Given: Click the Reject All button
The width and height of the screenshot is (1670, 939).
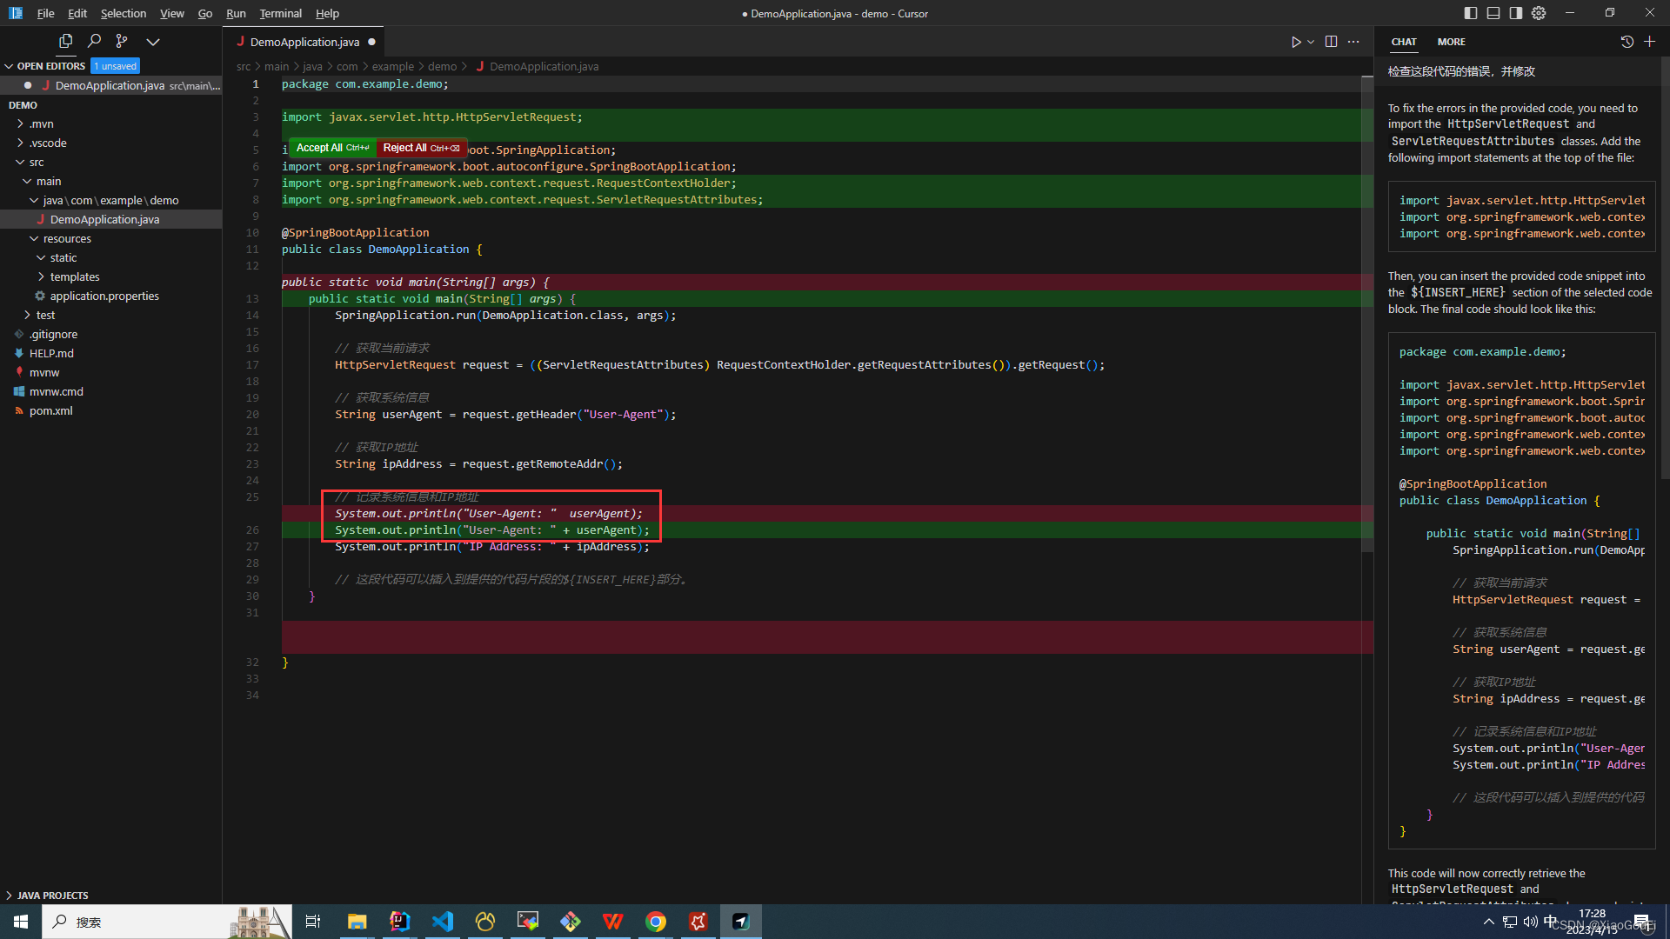Looking at the screenshot, I should [421, 148].
